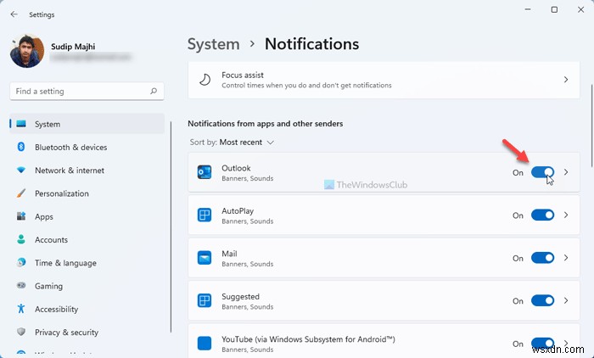Click the AutoPlay app icon
The height and width of the screenshot is (358, 594).
(x=205, y=215)
